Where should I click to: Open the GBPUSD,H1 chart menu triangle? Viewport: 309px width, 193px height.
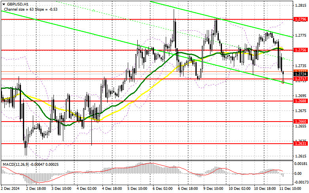click(x=4, y=4)
